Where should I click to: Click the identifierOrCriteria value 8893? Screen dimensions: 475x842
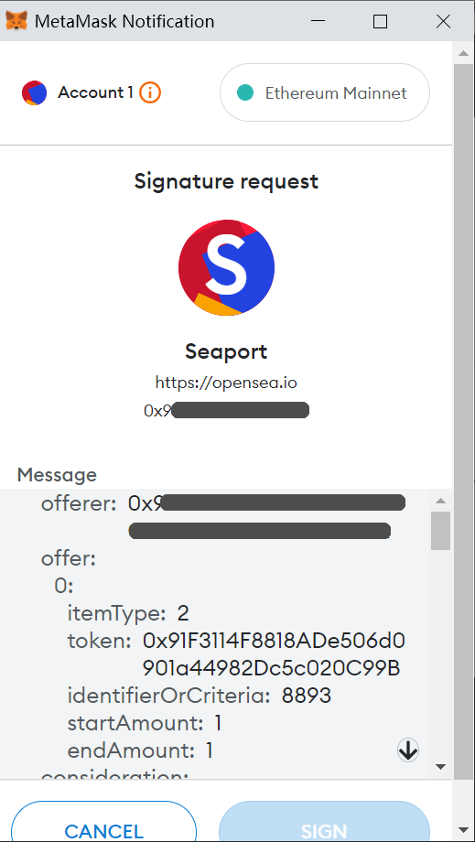click(x=307, y=696)
